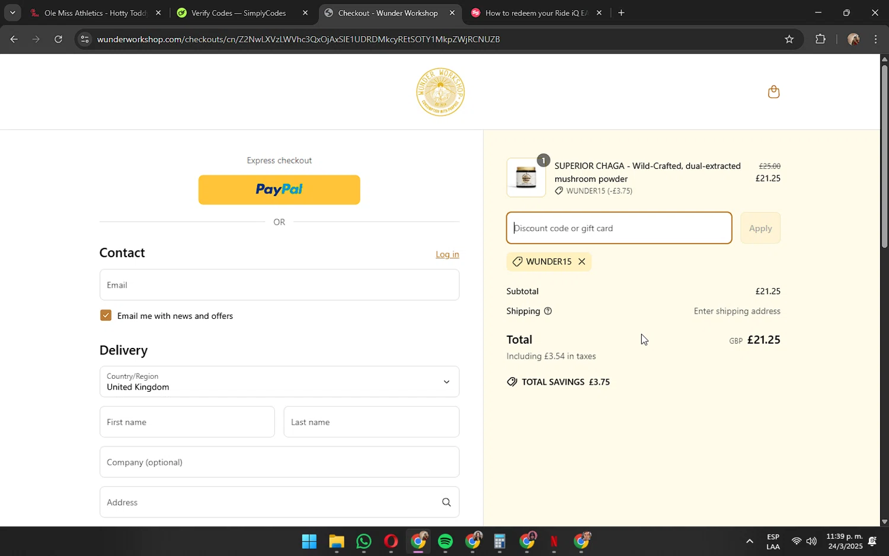Click the address search magnifier icon
Viewport: 889px width, 556px height.
[x=446, y=502]
